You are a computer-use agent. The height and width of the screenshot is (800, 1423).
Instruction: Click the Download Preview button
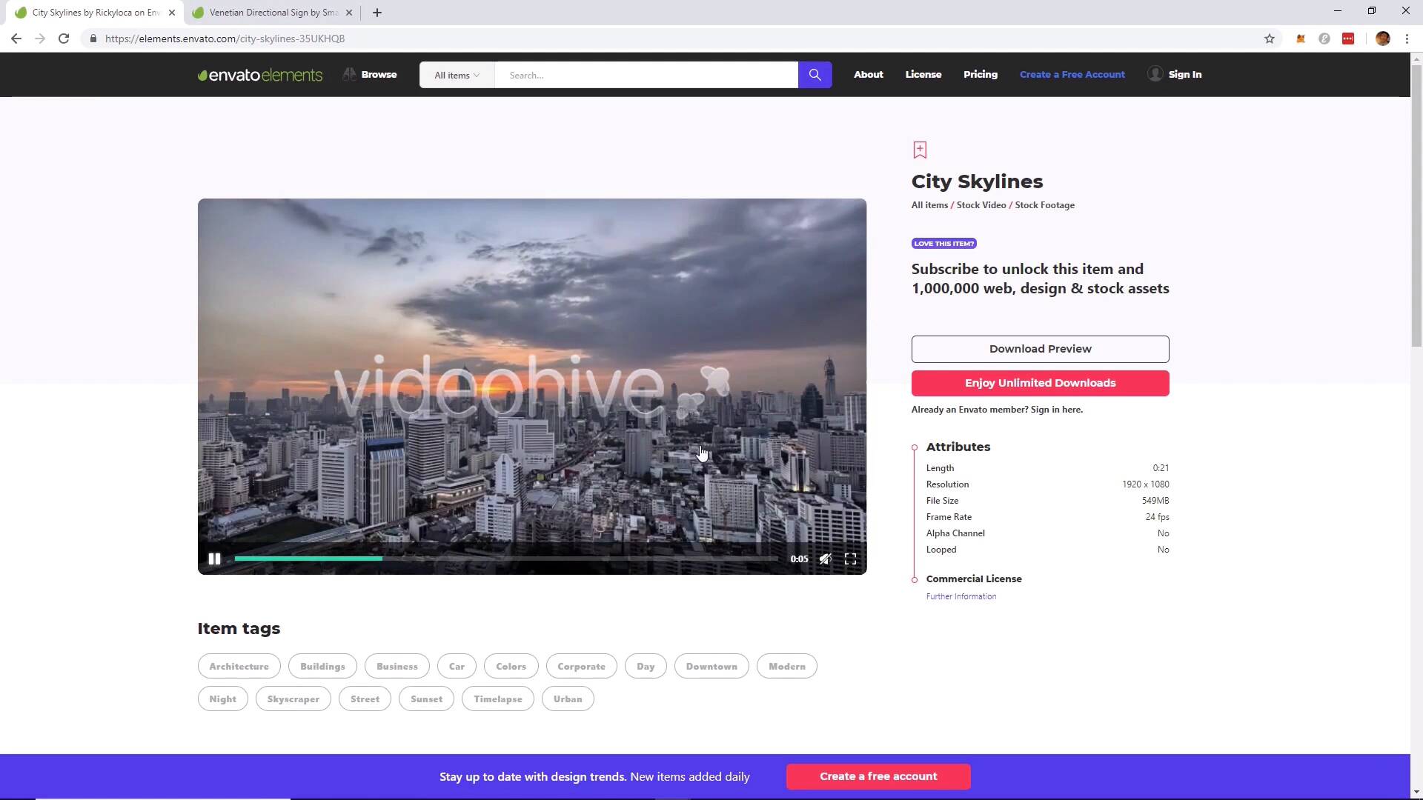[x=1040, y=349]
